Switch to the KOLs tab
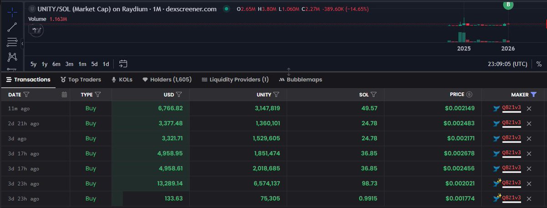Image resolution: width=547 pixels, height=208 pixels. pyautogui.click(x=122, y=80)
